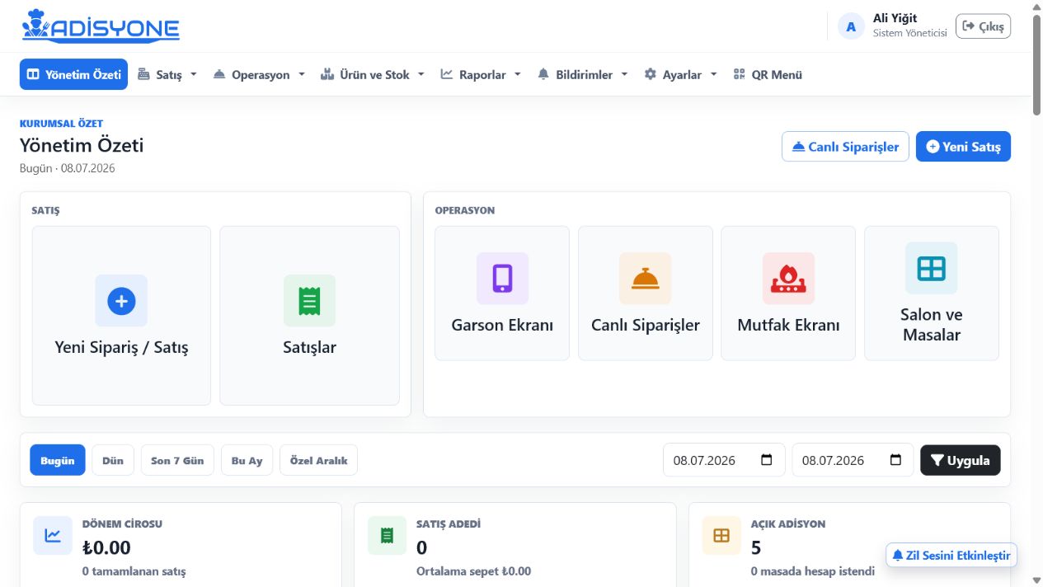
Task: Expand the Raporlar dropdown menu
Action: [x=481, y=74]
